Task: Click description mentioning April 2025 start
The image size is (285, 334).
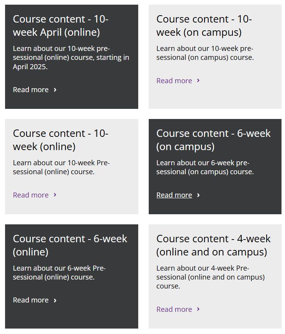Action: click(x=71, y=58)
